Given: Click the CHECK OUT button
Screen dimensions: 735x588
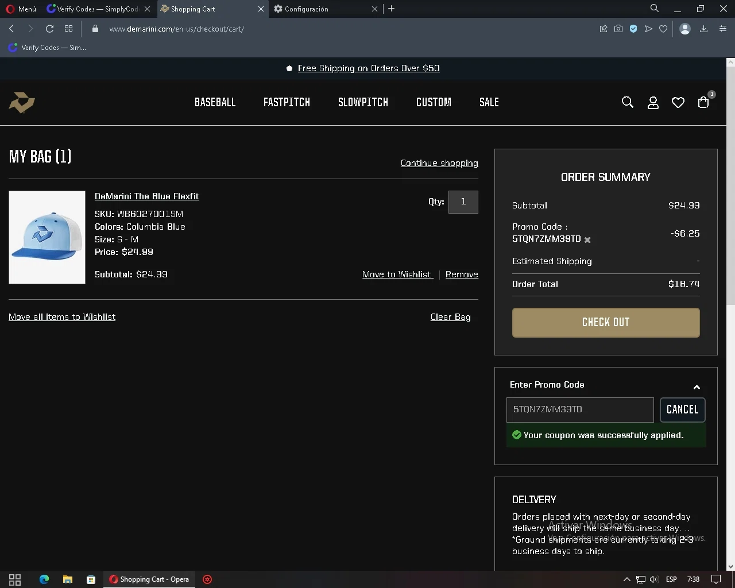Looking at the screenshot, I should click(606, 322).
